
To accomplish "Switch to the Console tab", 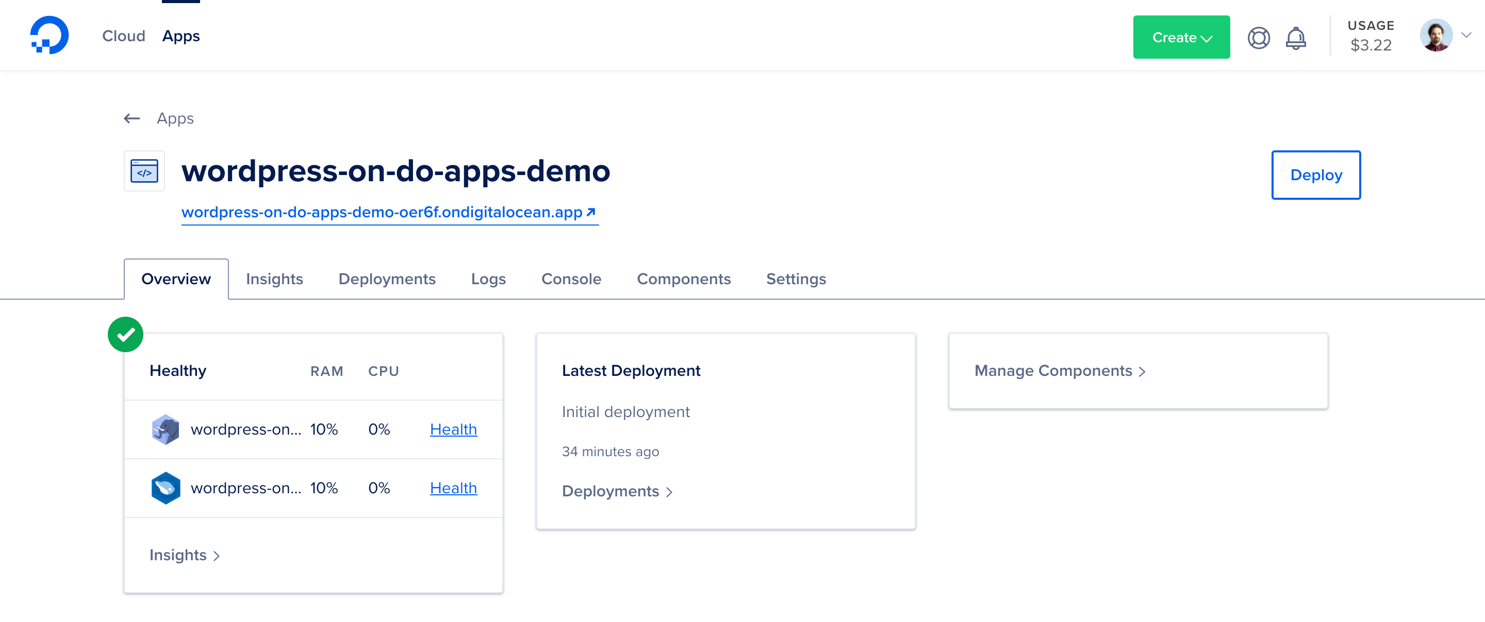I will tap(571, 279).
